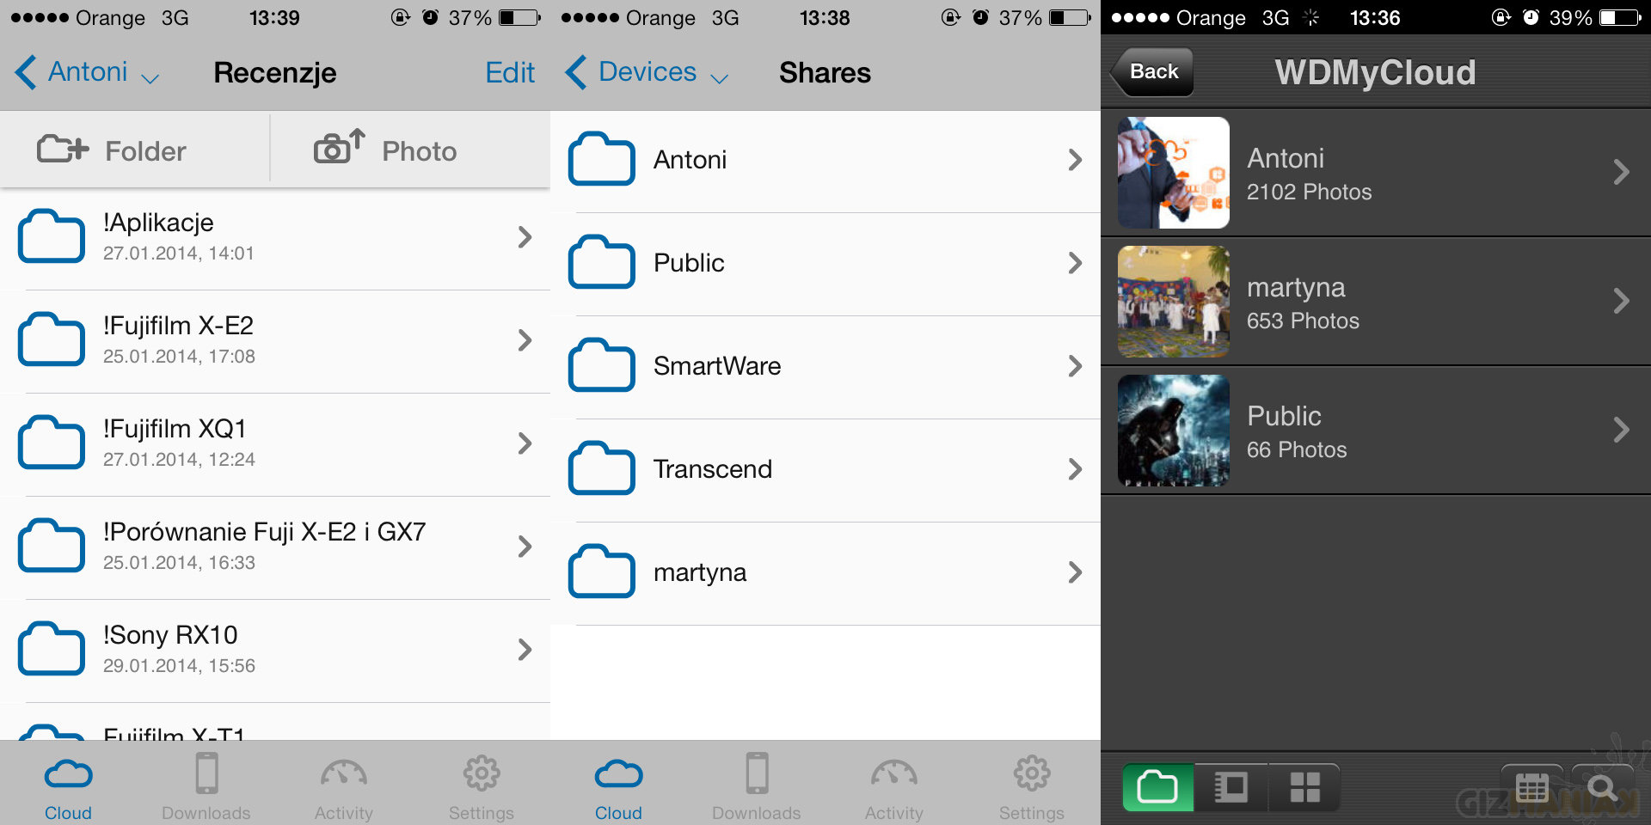Switch to green folder view in WDMyCloud
This screenshot has width=1651, height=825.
tap(1157, 787)
